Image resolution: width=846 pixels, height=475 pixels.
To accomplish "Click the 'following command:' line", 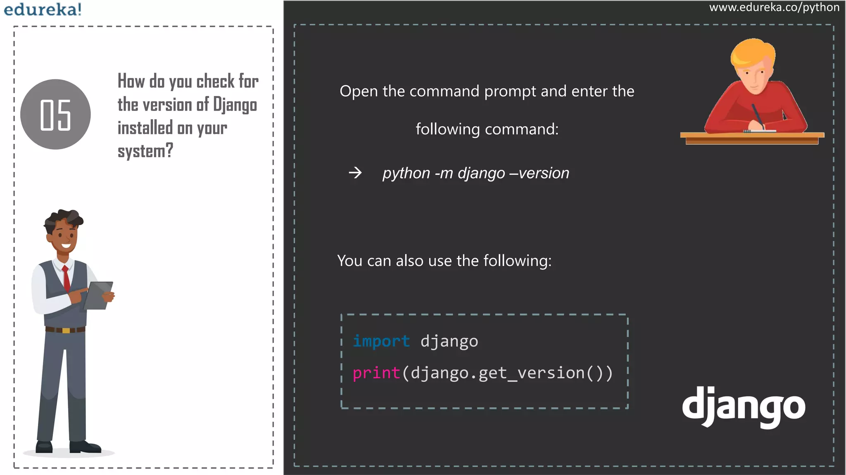I will point(487,129).
